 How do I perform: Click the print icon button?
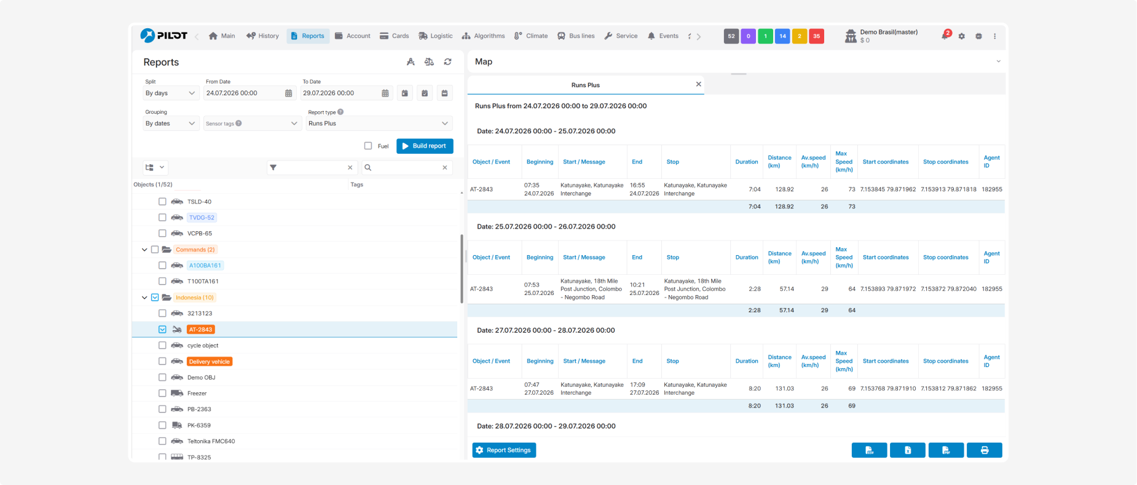(x=984, y=450)
